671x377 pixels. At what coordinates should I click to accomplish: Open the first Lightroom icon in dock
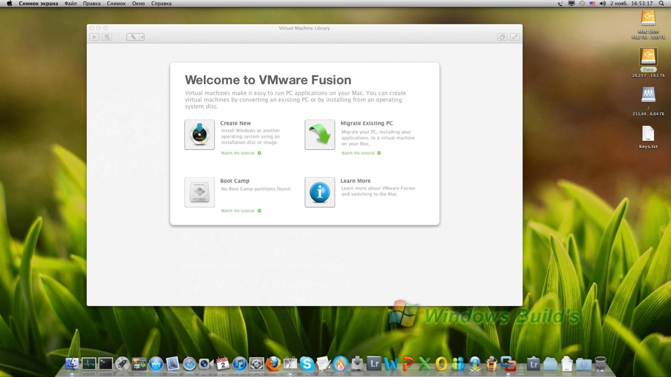point(374,364)
